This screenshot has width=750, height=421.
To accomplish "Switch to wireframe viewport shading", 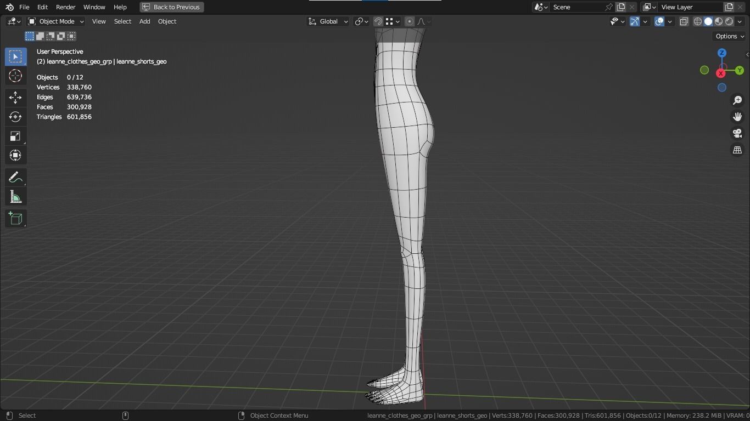I will (698, 21).
